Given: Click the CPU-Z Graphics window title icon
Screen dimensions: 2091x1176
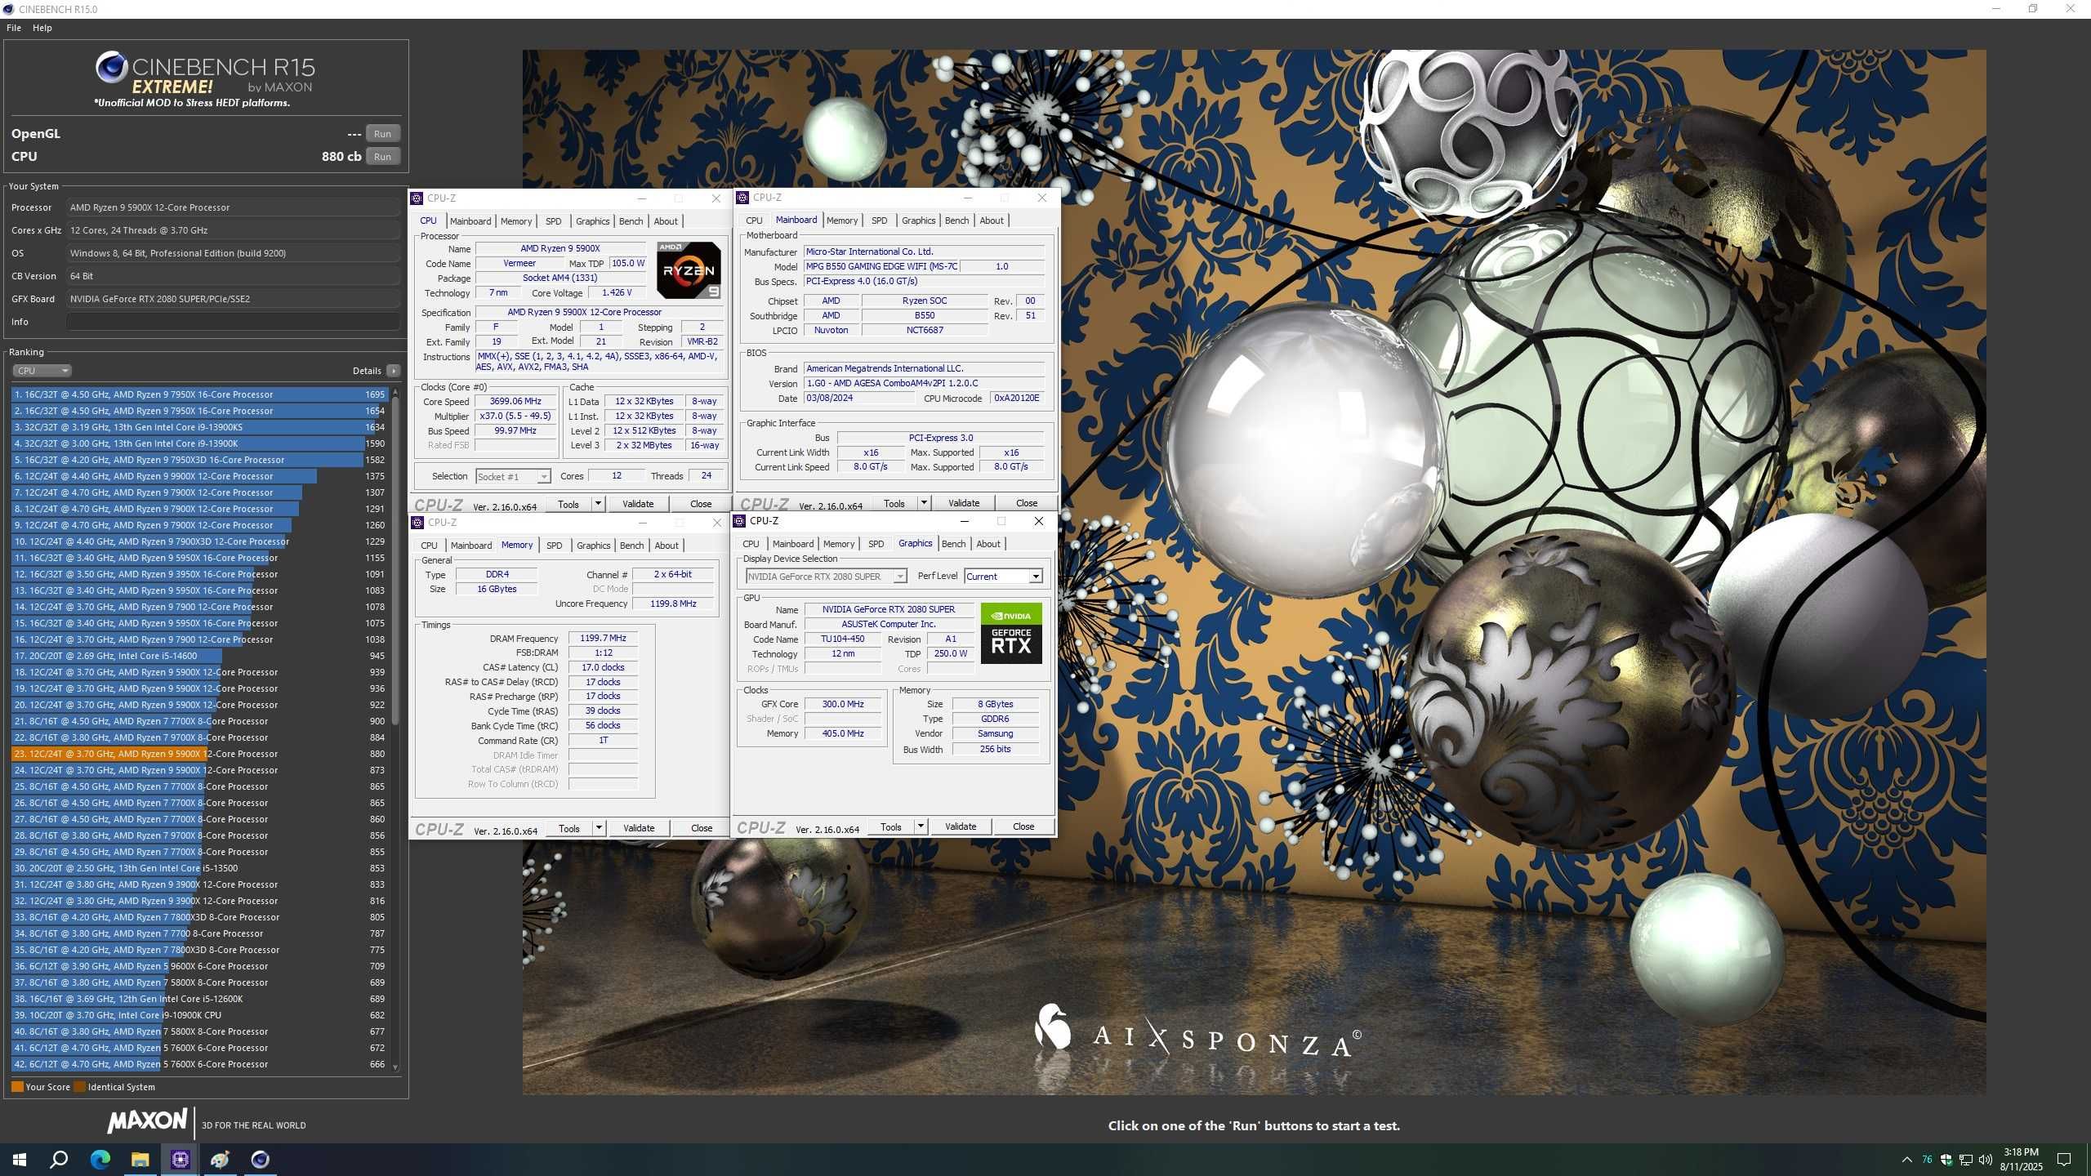Looking at the screenshot, I should (739, 521).
